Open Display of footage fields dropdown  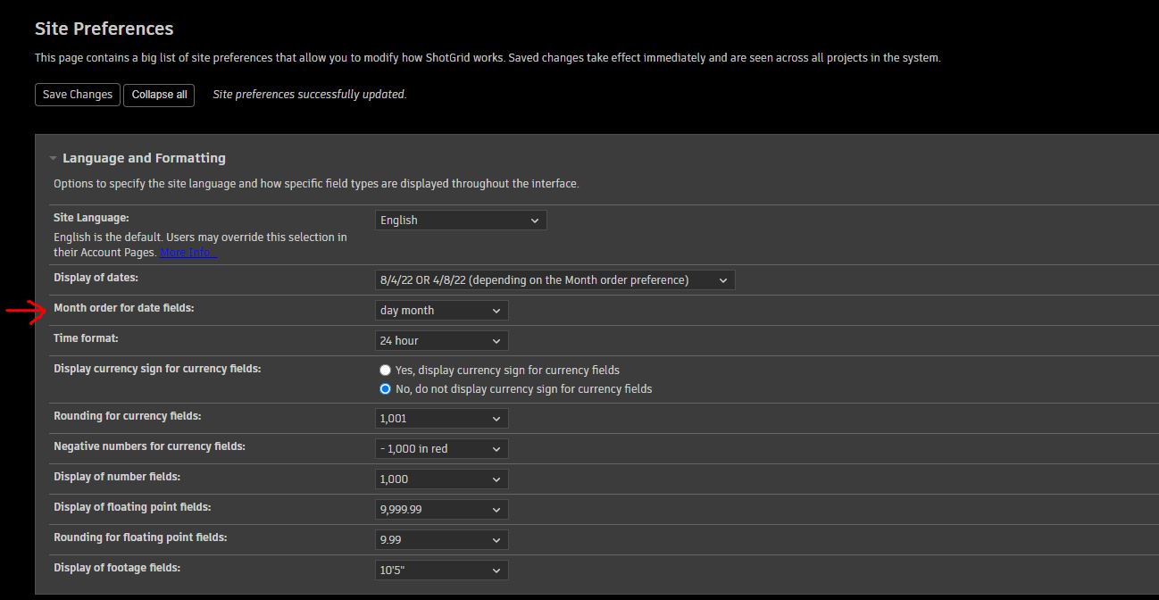pos(441,571)
